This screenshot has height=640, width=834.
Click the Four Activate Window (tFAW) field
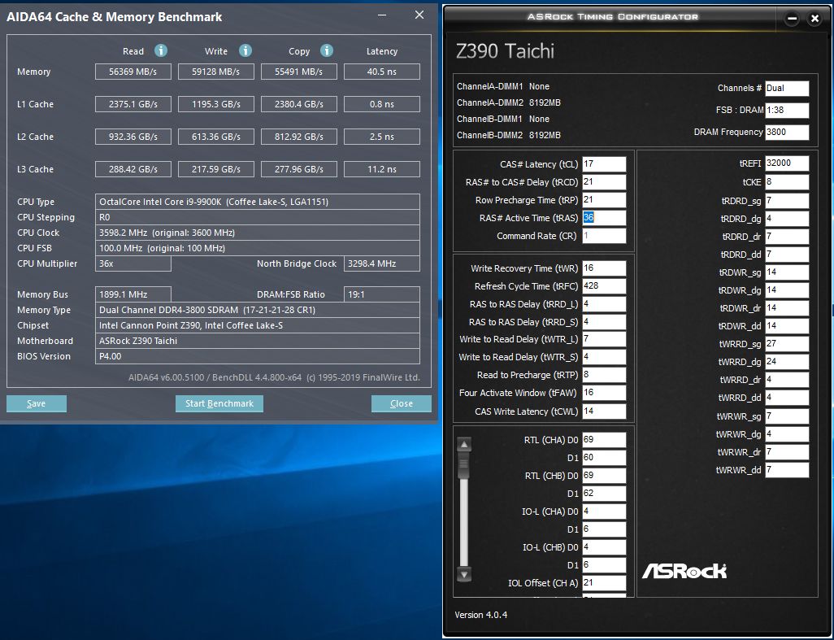(x=604, y=393)
